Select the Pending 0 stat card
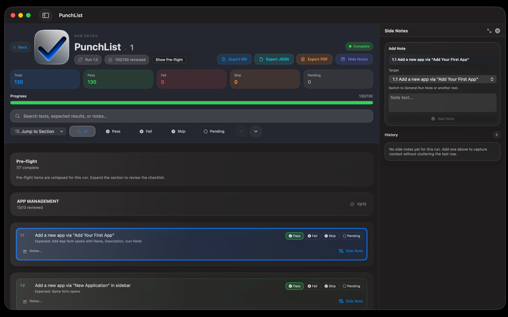Image resolution: width=508 pixels, height=317 pixels. [338, 79]
